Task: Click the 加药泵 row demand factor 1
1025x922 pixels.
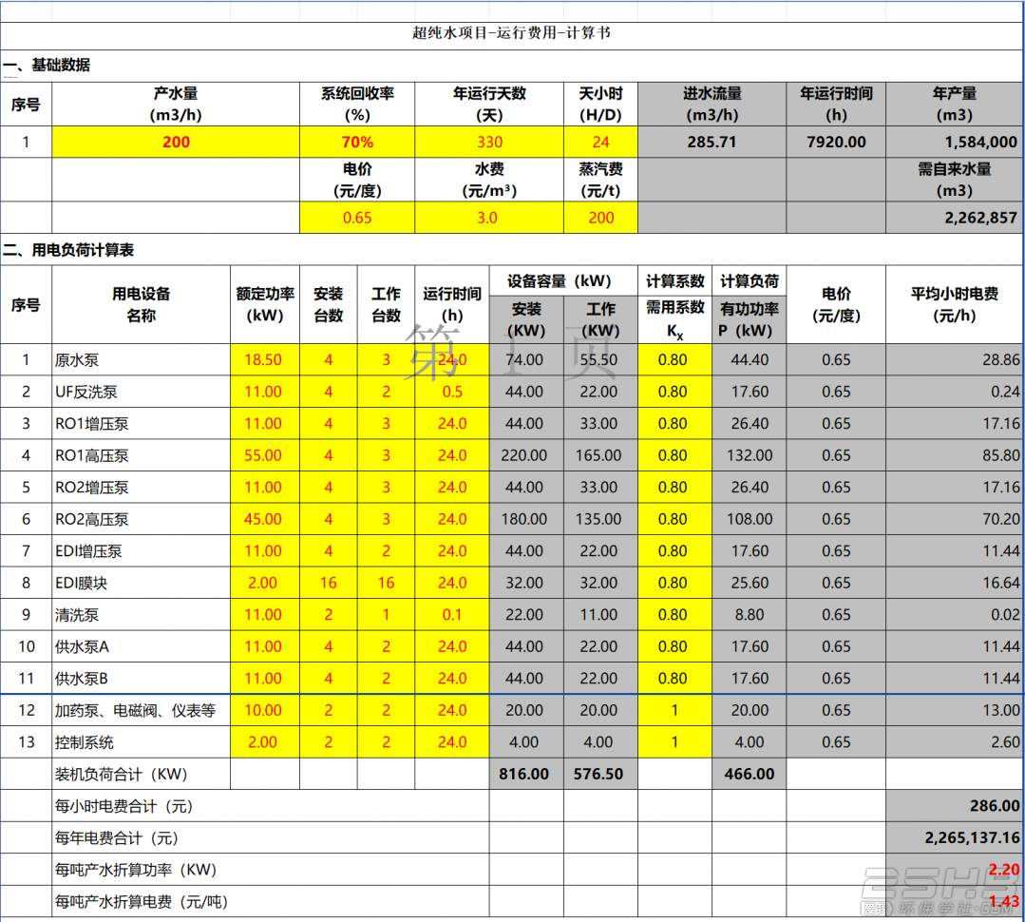Action: tap(674, 710)
